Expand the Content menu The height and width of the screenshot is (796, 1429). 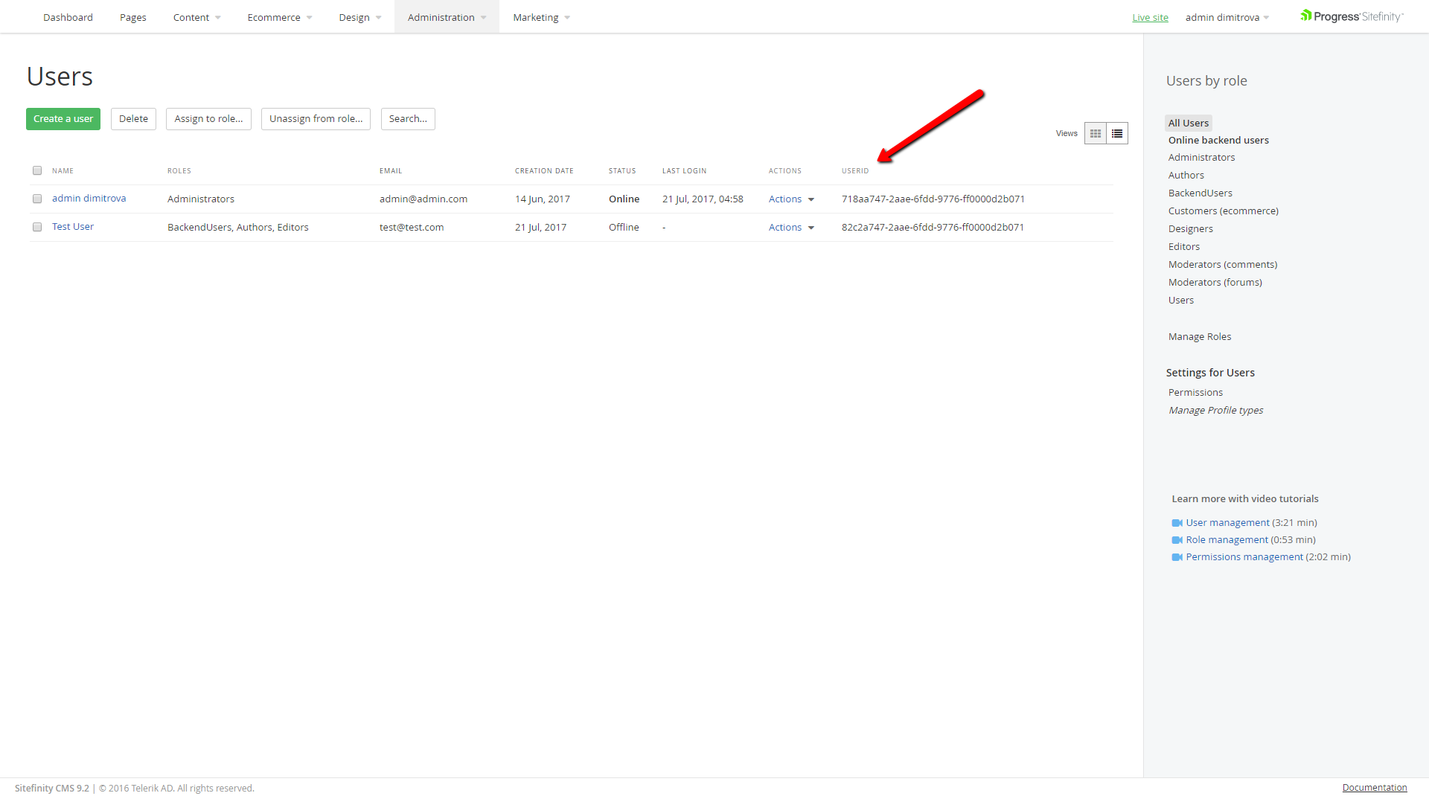(x=196, y=17)
